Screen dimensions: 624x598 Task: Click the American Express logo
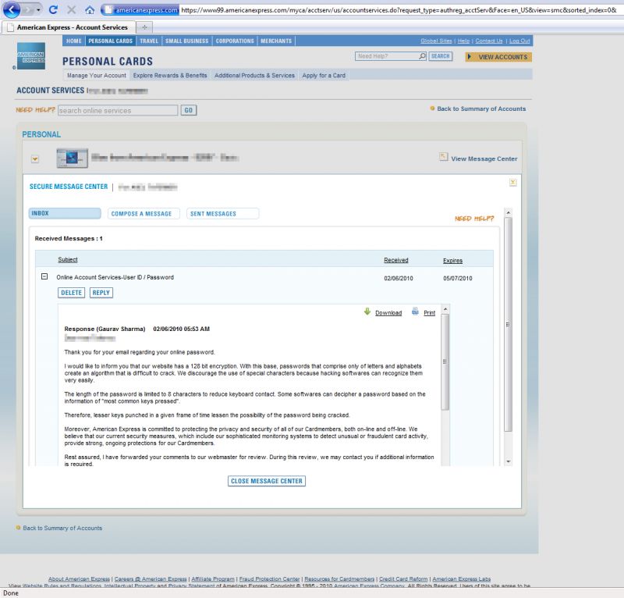tap(31, 55)
